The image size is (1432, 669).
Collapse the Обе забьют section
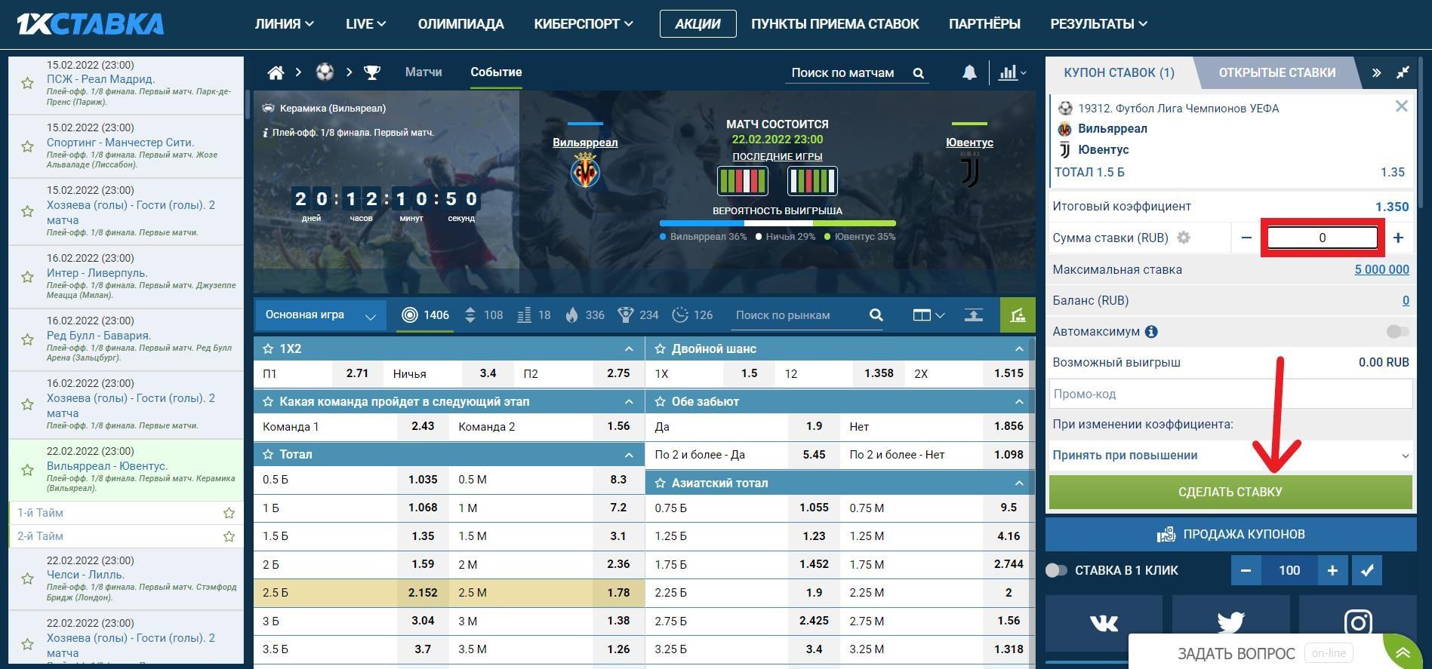coord(1019,401)
